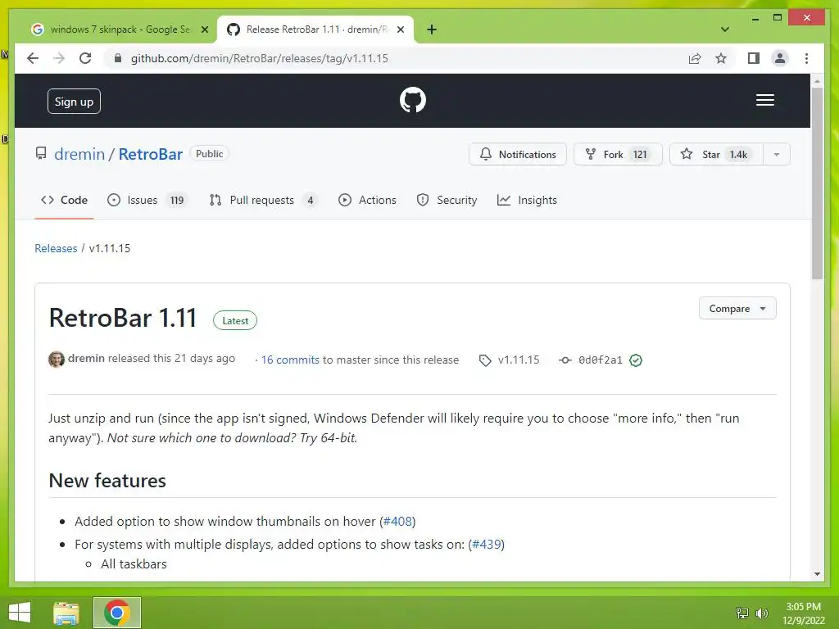Share this page using the share icon
This screenshot has width=839, height=629.
click(x=695, y=58)
